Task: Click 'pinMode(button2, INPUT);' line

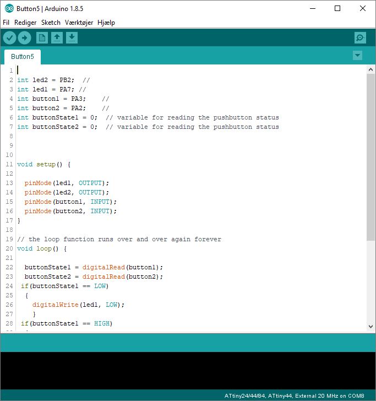Action: click(x=70, y=212)
